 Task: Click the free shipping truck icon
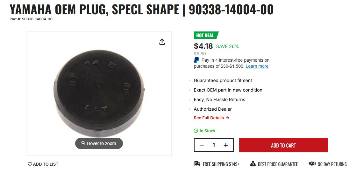click(x=197, y=164)
